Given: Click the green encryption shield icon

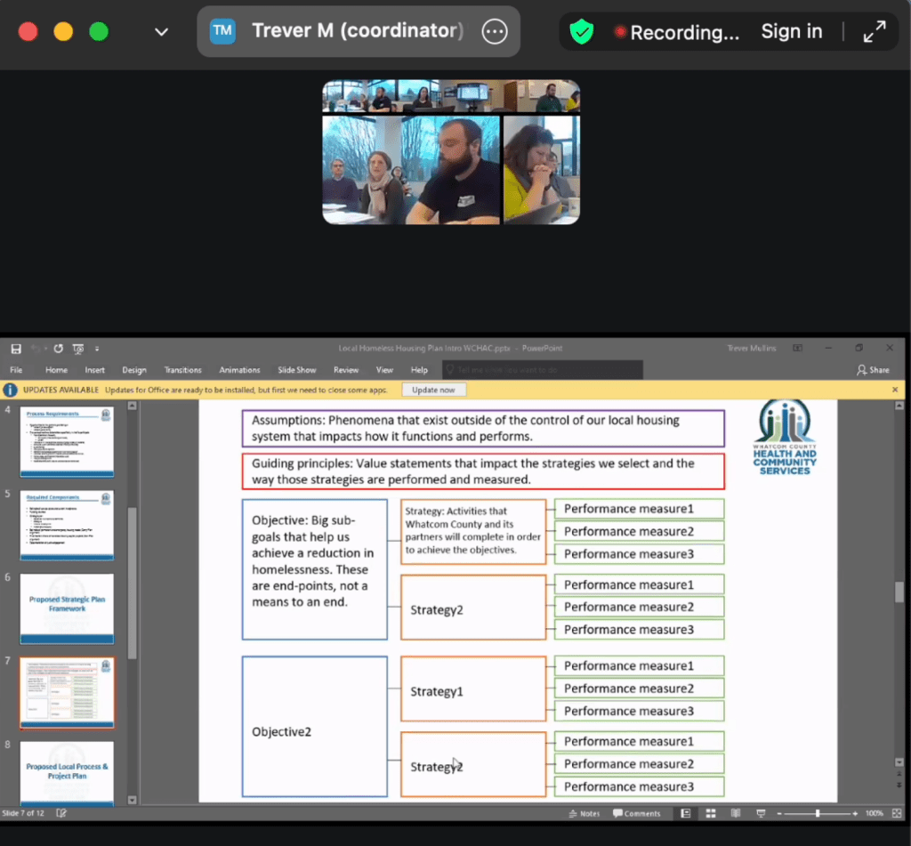Looking at the screenshot, I should click(x=581, y=33).
